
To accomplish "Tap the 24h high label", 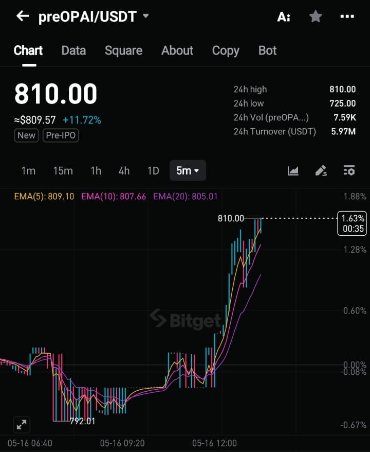I will (x=250, y=90).
